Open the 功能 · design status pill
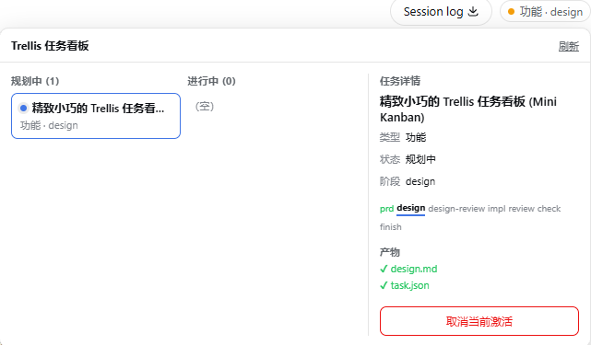 click(x=545, y=12)
